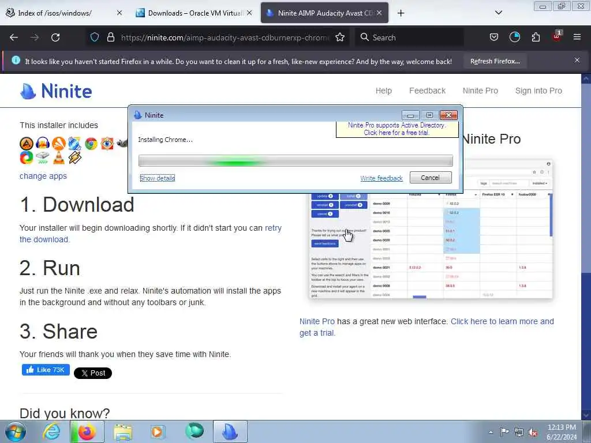Click the Action Center flag tray icon
591x443 pixels.
(x=504, y=432)
